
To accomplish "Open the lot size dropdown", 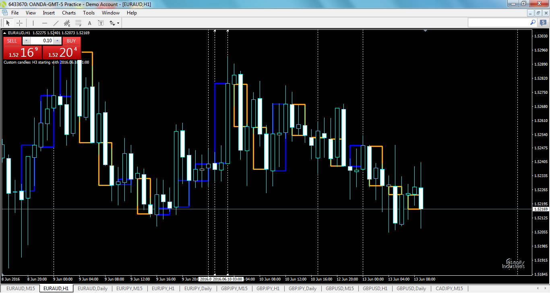I will tap(26, 41).
